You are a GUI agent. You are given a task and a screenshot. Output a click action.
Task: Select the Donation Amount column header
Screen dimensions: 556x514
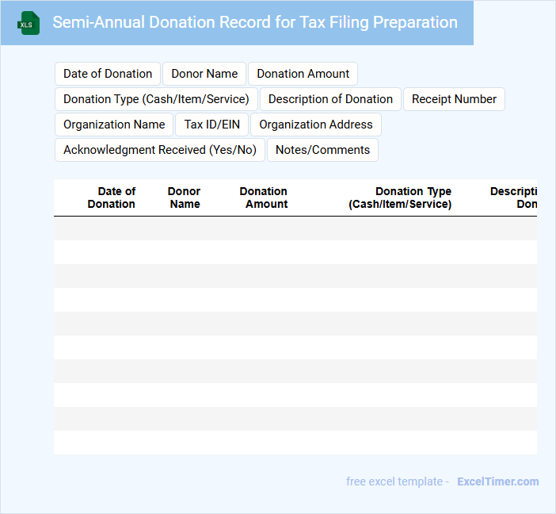point(265,198)
